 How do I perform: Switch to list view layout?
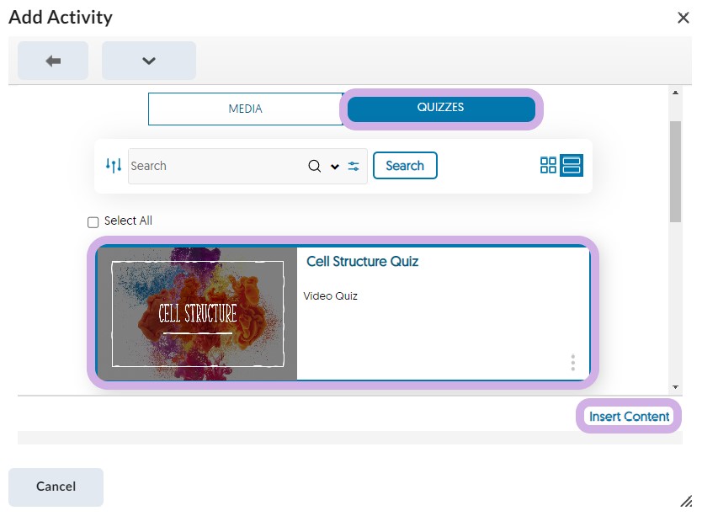tap(572, 165)
